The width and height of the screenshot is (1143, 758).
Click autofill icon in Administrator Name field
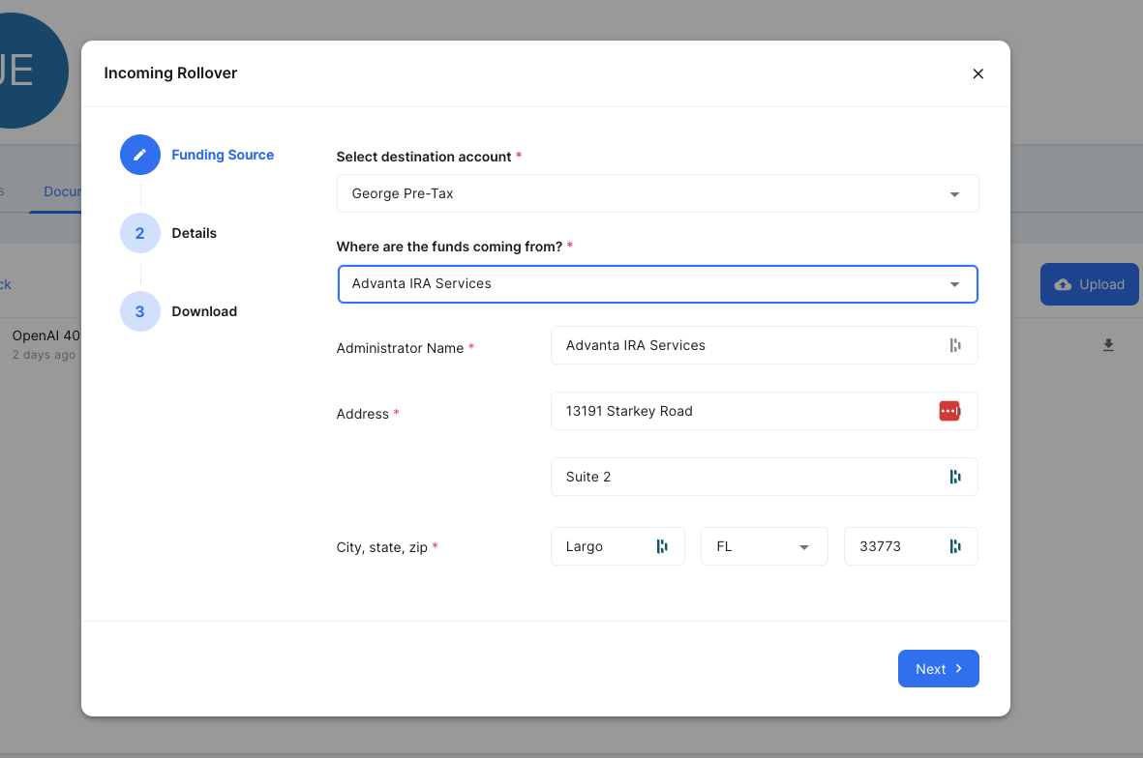(955, 345)
